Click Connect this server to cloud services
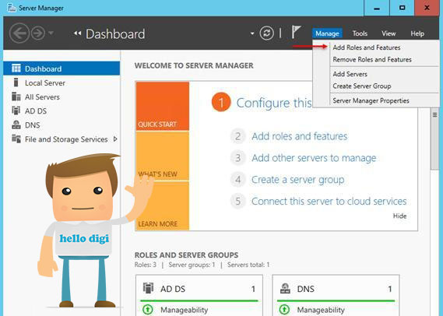Screen dimensions: 443x316 tap(329, 202)
